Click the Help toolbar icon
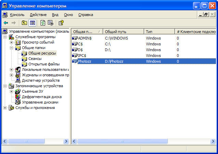The width and height of the screenshot is (218, 154). 61,23
